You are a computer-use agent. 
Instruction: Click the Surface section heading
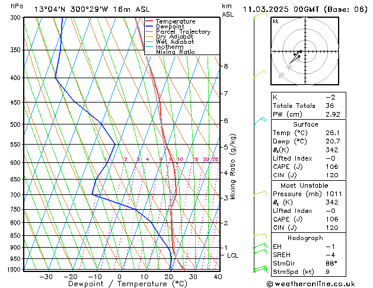[x=305, y=124]
